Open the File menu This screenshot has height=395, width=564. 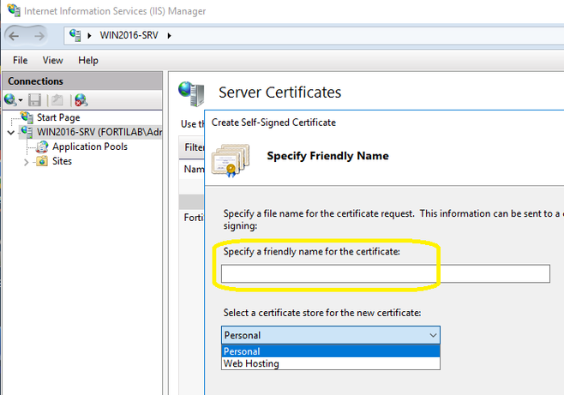point(21,60)
